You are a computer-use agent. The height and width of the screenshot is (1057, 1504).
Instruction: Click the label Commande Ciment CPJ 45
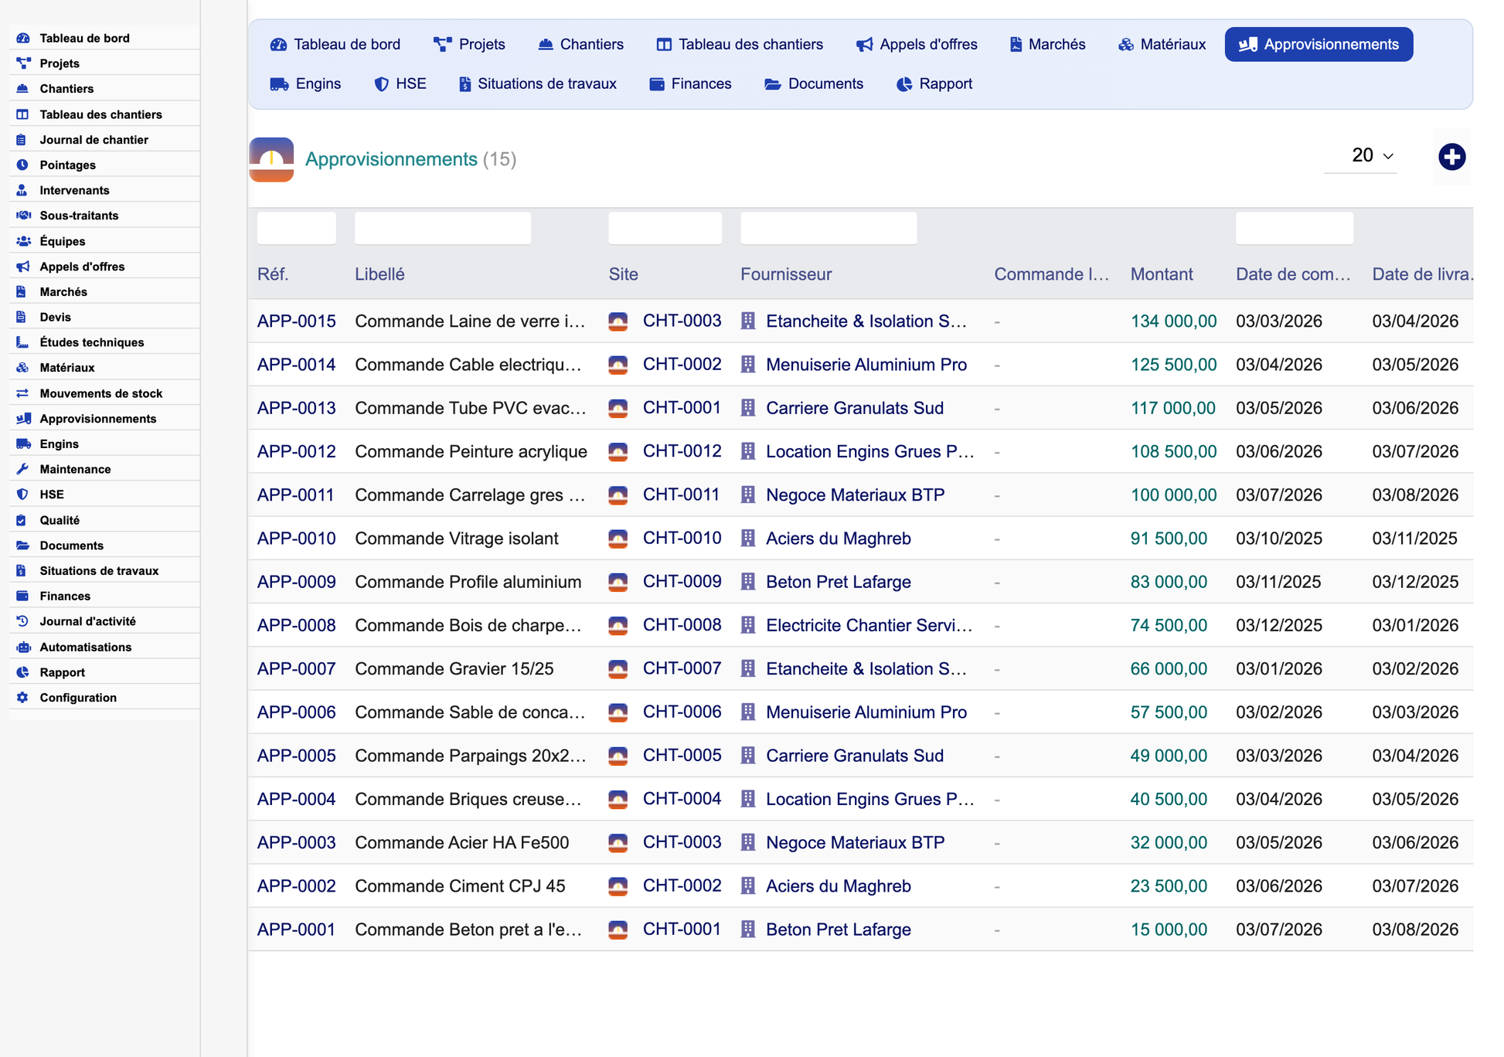[460, 886]
